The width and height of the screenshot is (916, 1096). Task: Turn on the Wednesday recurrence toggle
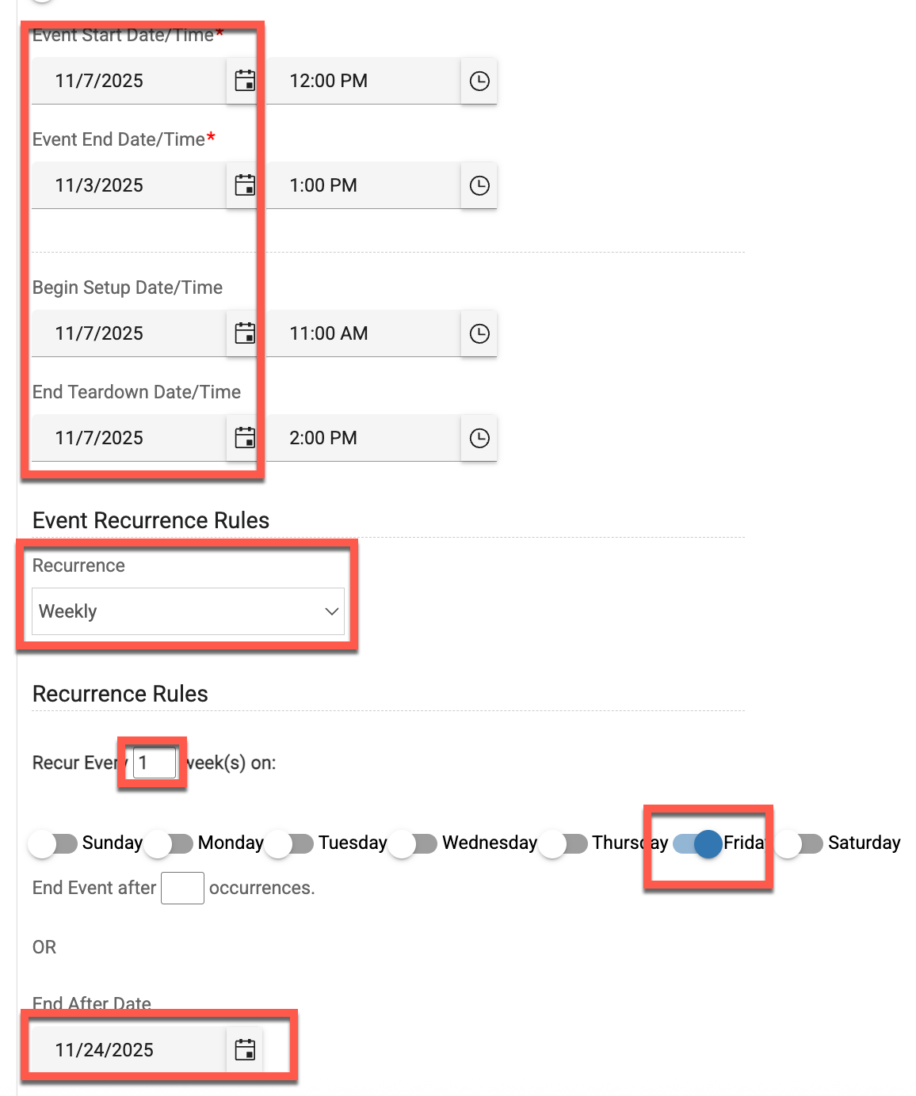coord(414,843)
